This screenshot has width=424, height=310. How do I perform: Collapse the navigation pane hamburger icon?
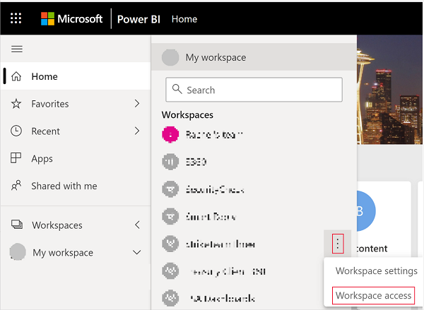pyautogui.click(x=17, y=49)
